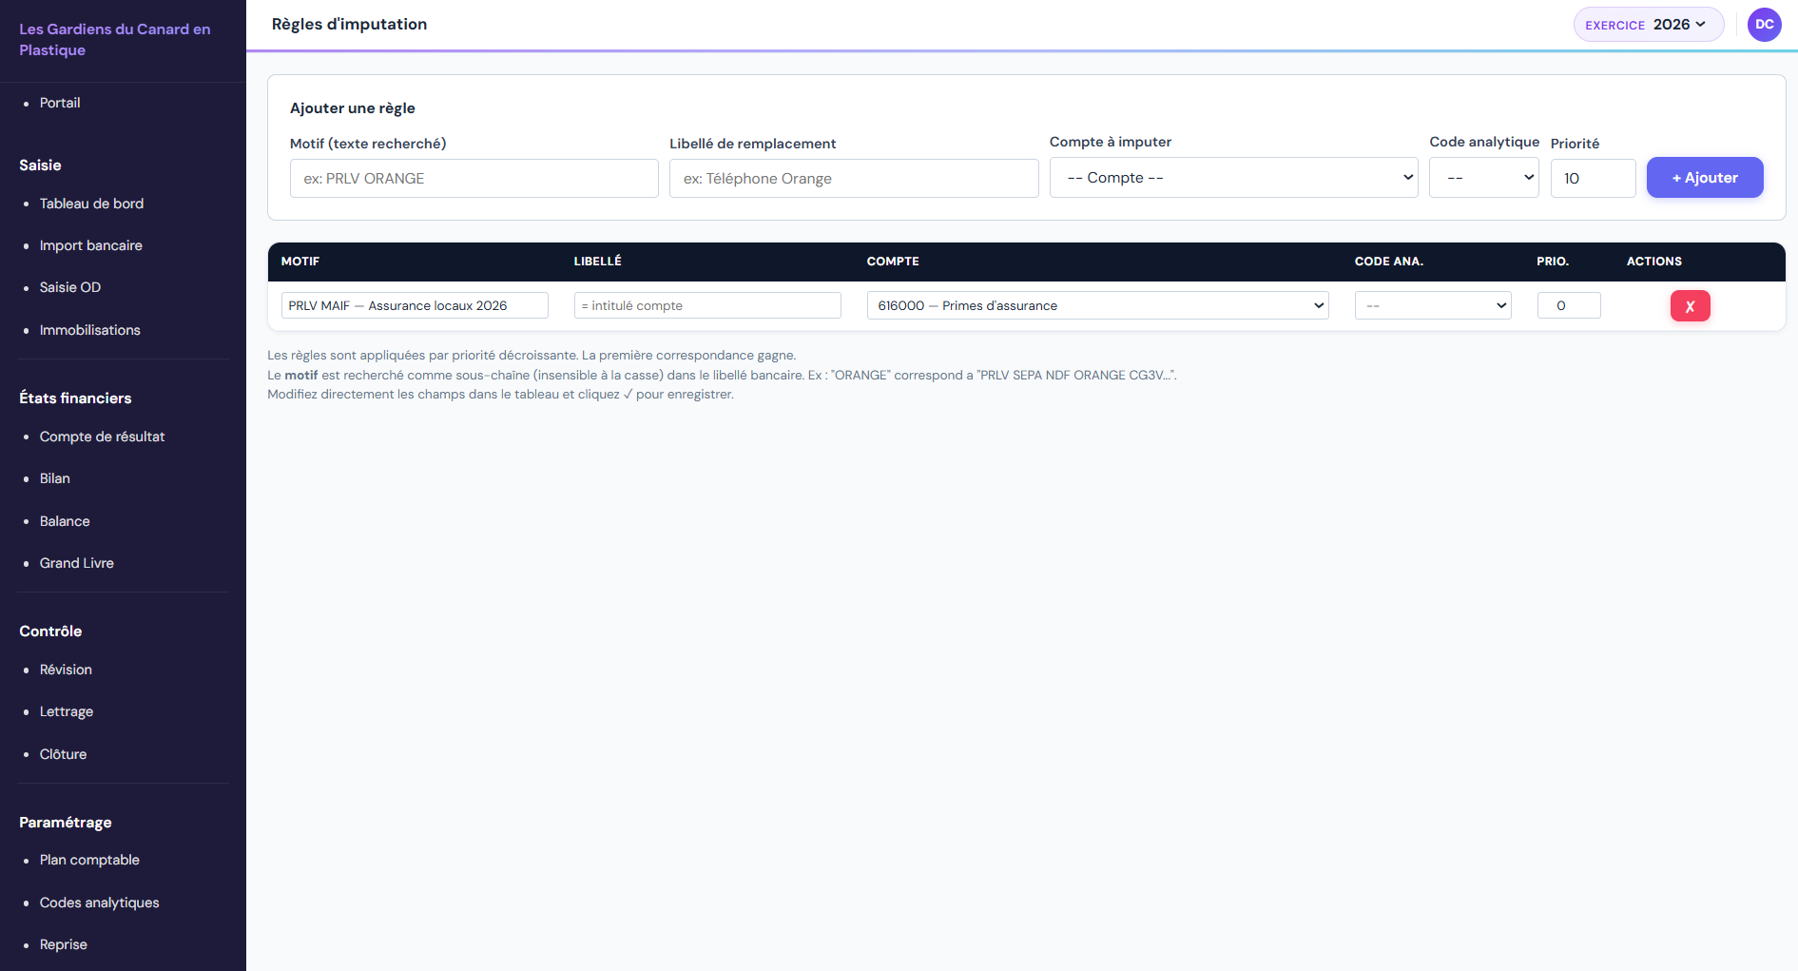
Task: Open the DC user avatar menu
Action: tap(1764, 25)
